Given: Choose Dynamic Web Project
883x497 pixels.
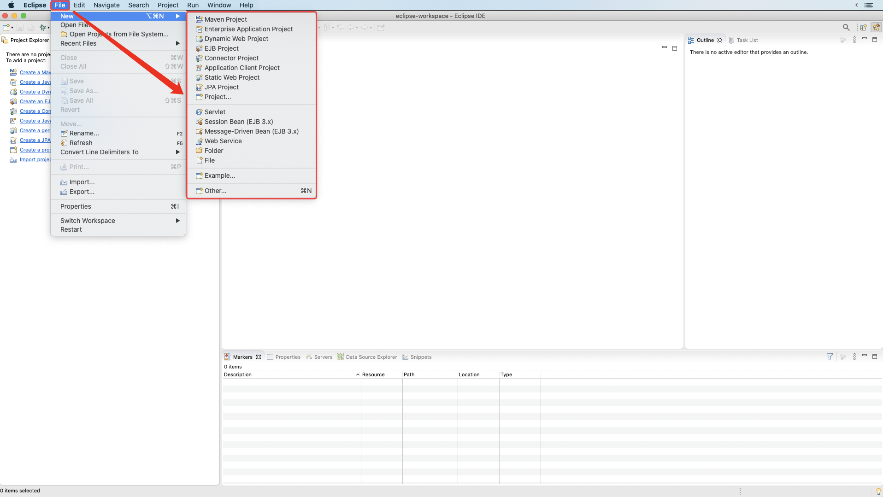Looking at the screenshot, I should (x=252, y=39).
